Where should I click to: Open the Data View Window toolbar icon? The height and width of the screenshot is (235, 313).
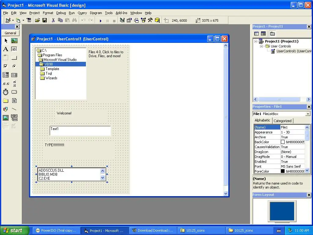click(157, 20)
